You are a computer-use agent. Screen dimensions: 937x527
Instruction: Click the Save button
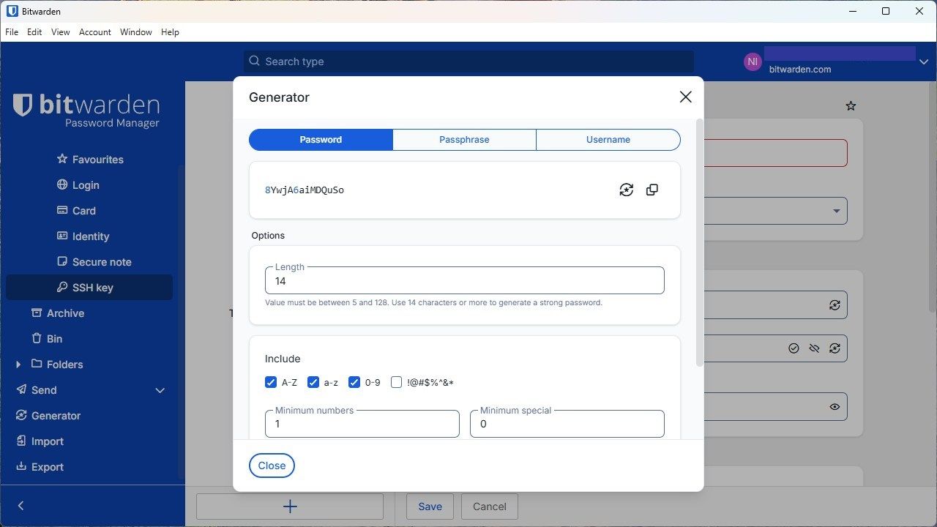[x=430, y=507]
